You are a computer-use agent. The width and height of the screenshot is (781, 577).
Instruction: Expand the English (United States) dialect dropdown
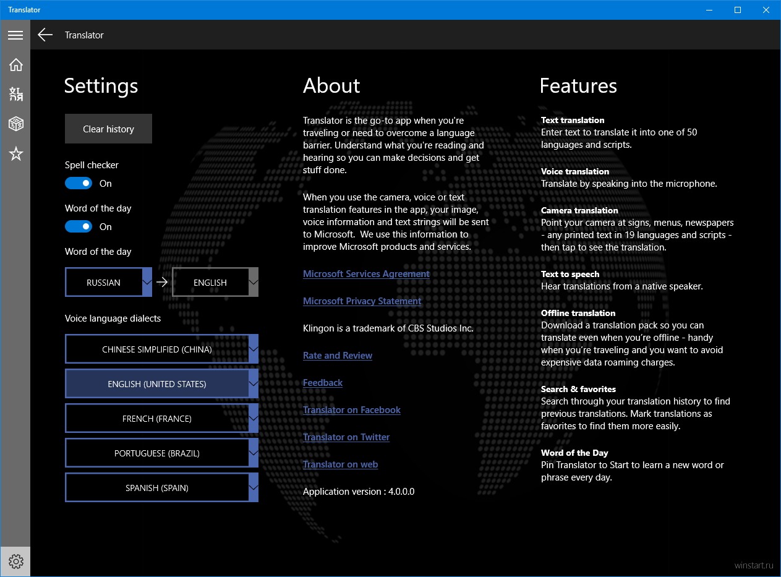pos(161,383)
